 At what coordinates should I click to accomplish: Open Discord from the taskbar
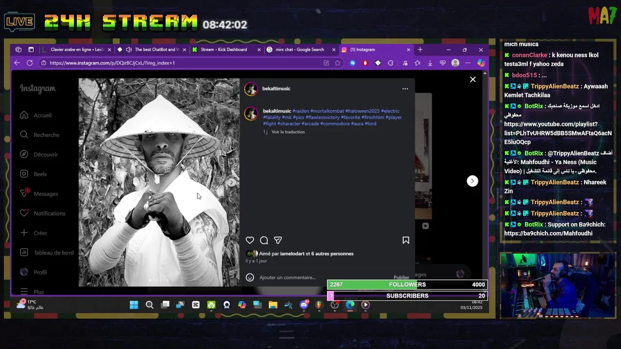[304, 305]
